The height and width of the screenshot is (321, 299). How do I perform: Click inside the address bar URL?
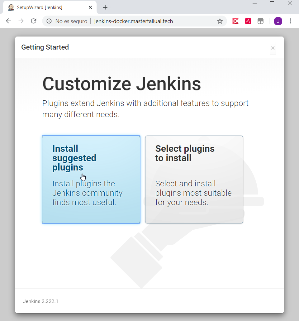click(133, 21)
